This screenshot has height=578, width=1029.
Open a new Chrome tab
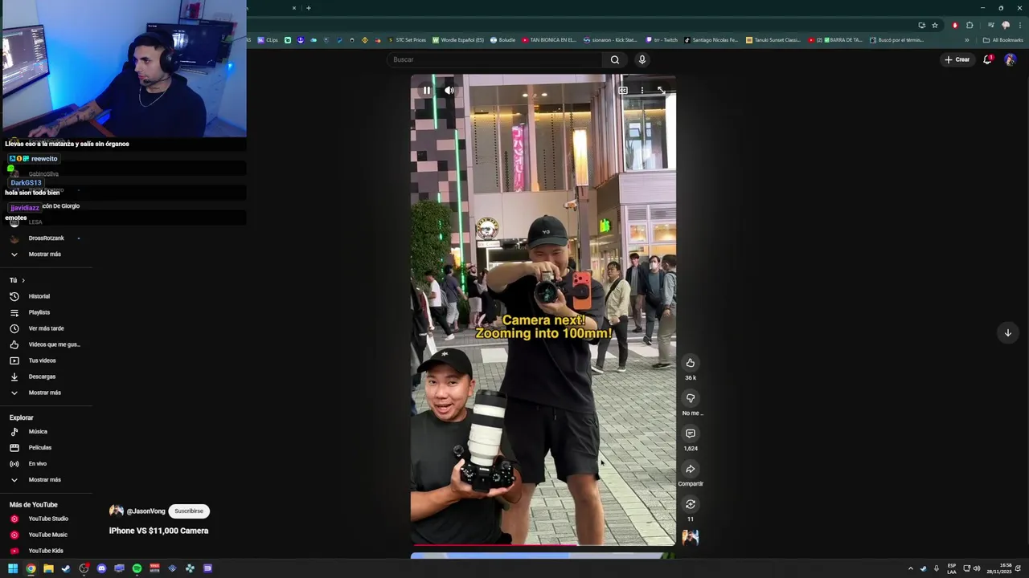click(x=309, y=8)
